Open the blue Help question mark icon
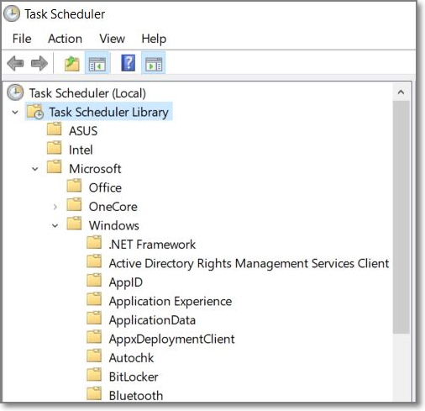 pyautogui.click(x=129, y=63)
